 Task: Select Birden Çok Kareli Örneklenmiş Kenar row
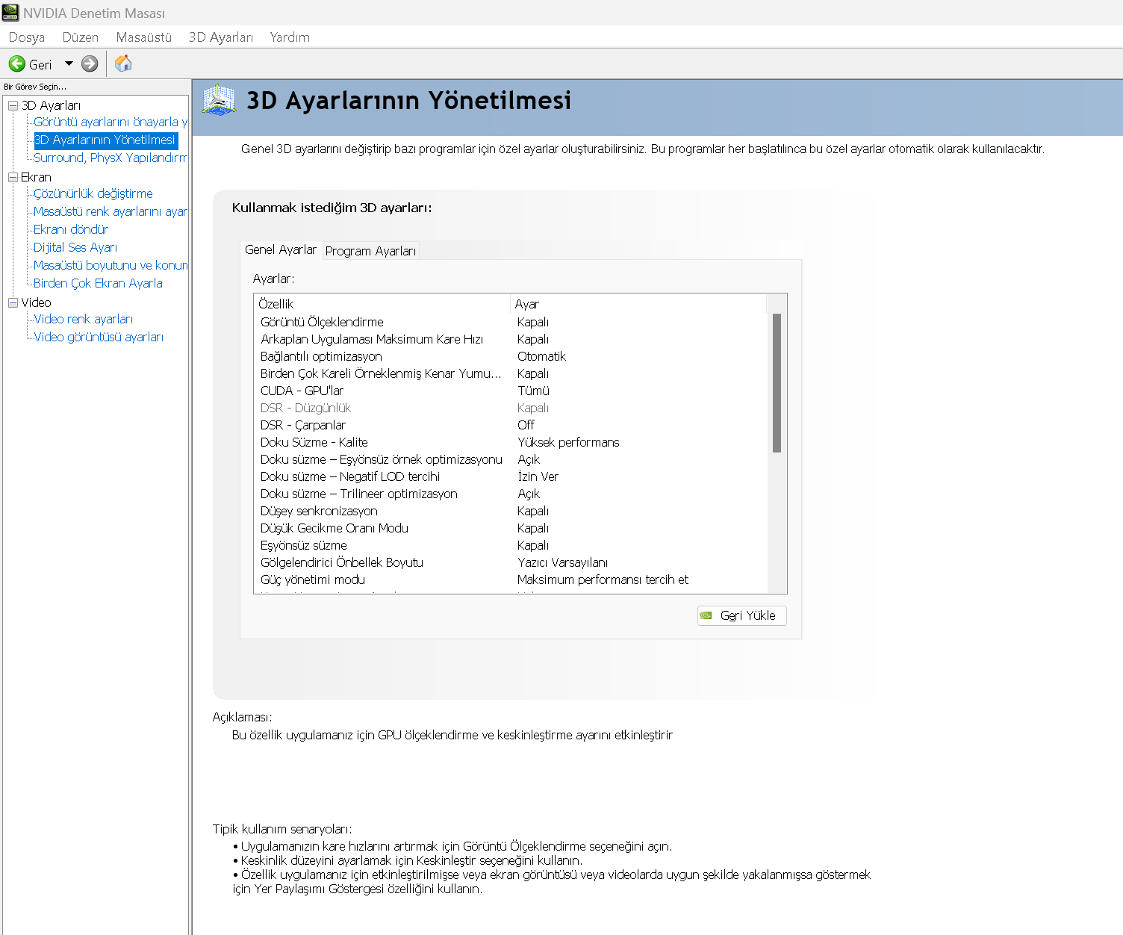pyautogui.click(x=511, y=373)
